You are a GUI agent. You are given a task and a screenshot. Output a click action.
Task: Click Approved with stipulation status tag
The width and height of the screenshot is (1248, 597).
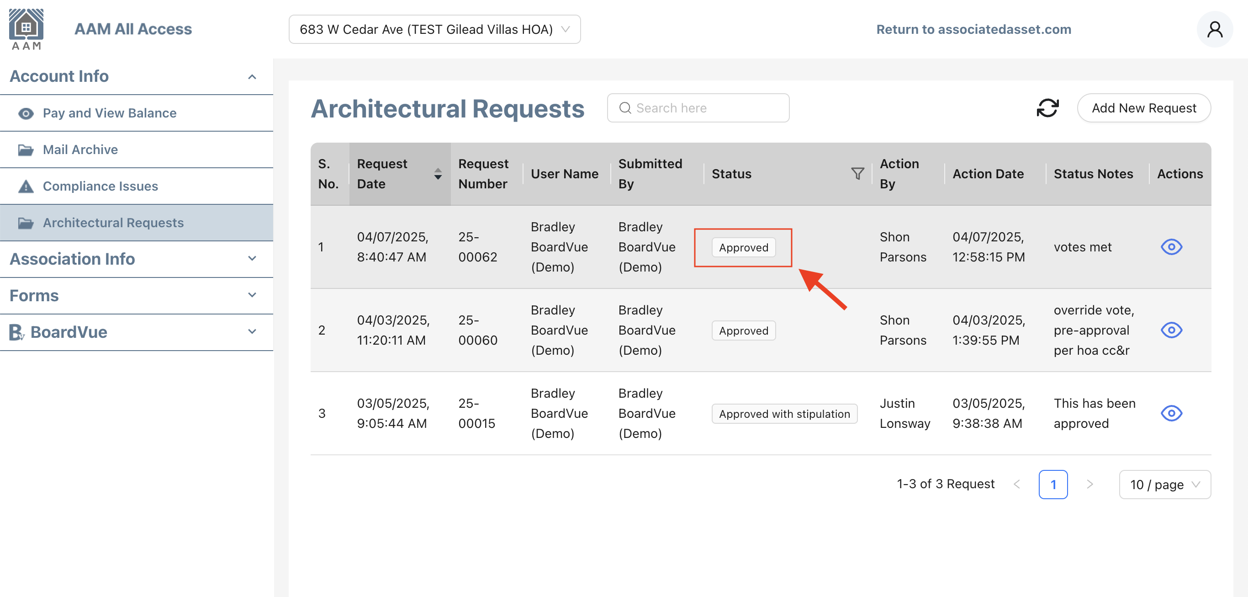[x=784, y=414]
